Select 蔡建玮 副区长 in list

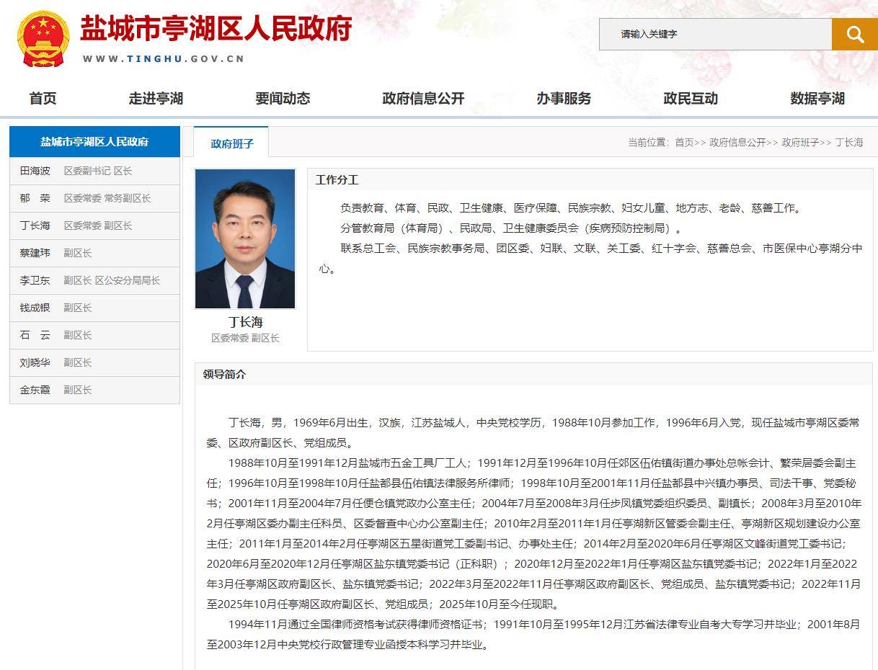click(94, 254)
